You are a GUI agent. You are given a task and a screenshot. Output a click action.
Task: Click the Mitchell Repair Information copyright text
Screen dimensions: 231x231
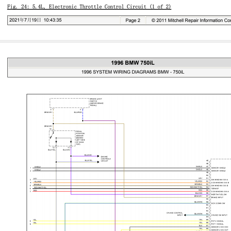191,20
